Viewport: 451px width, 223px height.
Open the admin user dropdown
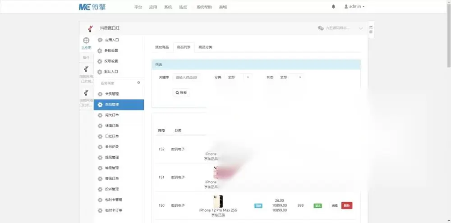(x=354, y=7)
